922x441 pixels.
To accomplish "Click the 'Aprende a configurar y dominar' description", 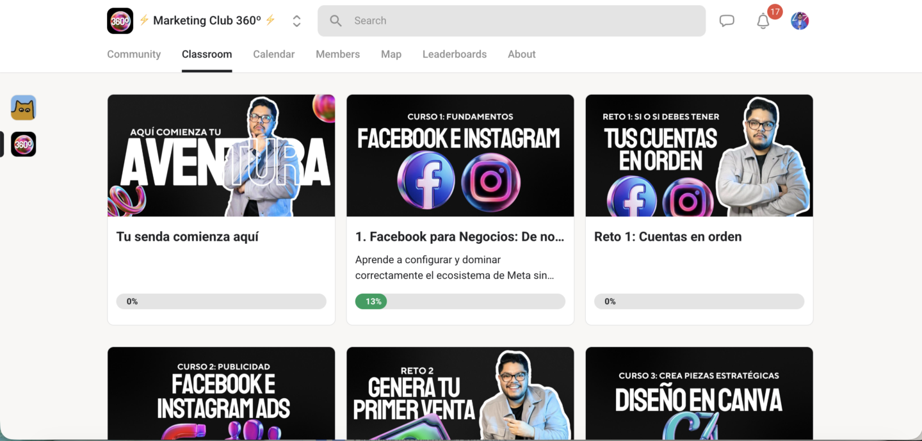I will click(x=455, y=268).
